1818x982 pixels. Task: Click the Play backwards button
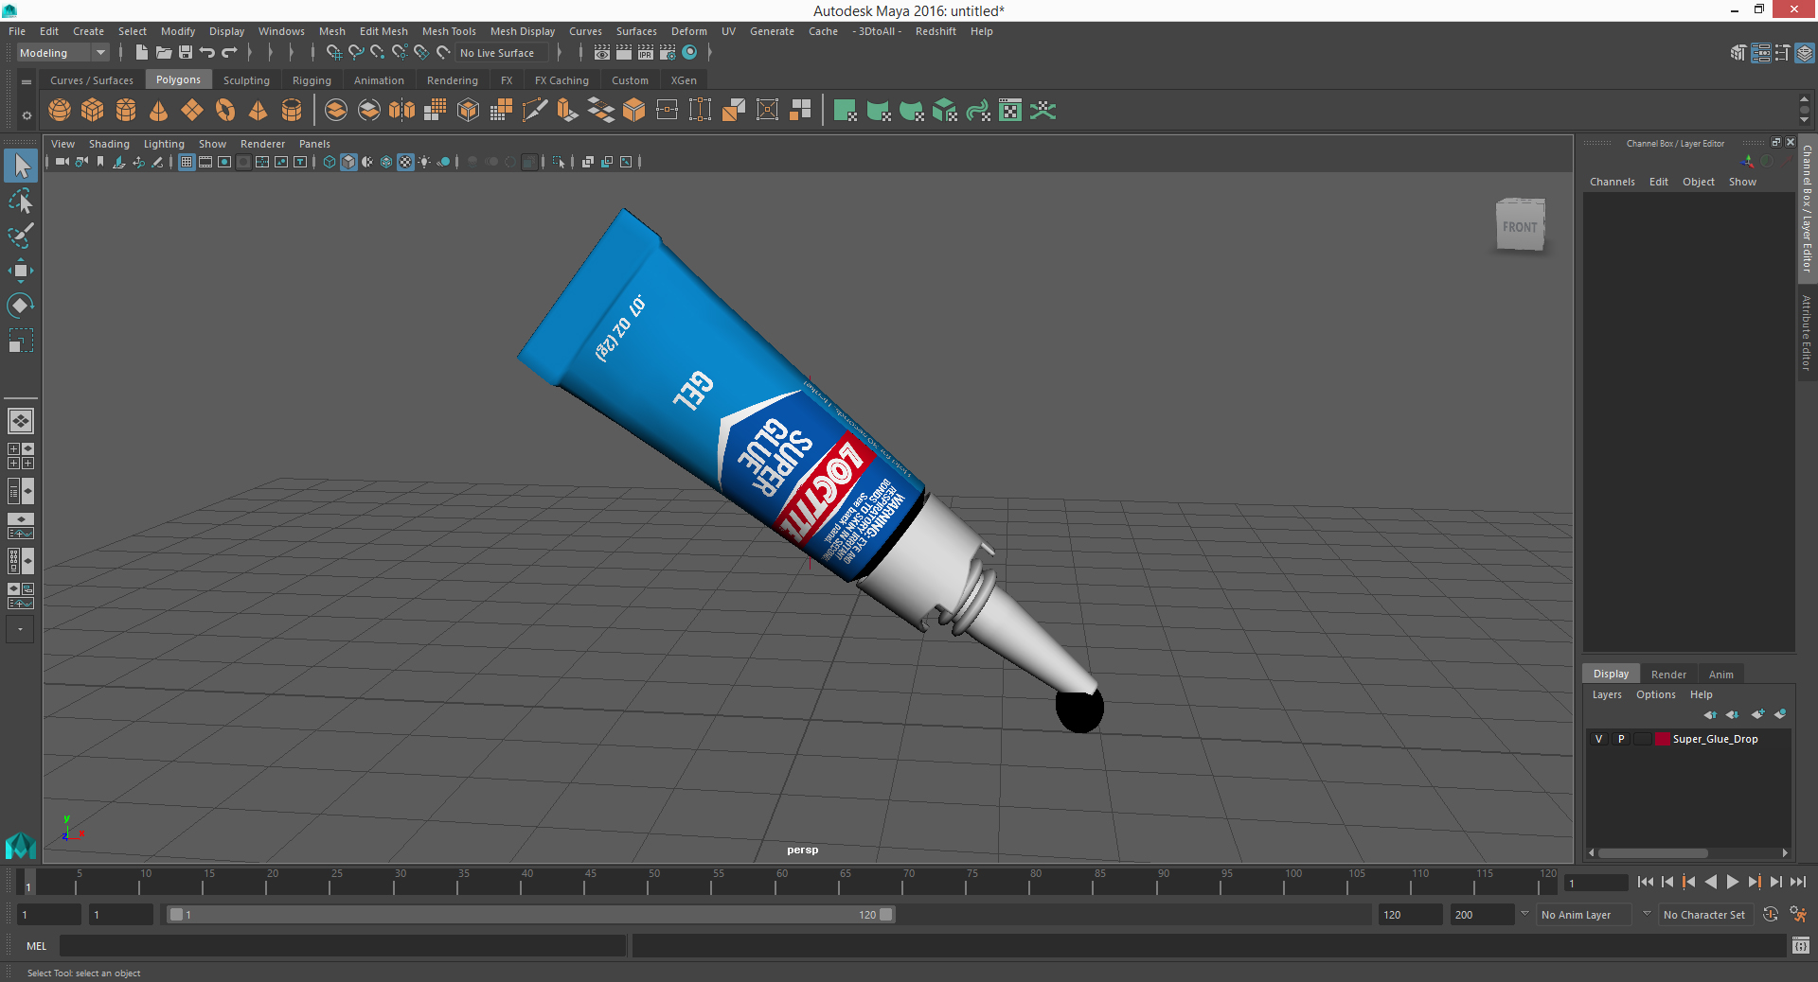1710,882
